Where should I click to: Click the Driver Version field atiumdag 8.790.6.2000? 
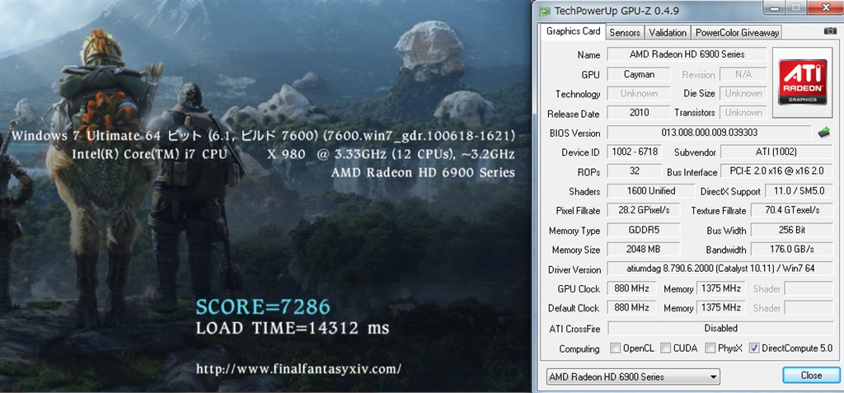click(x=720, y=269)
